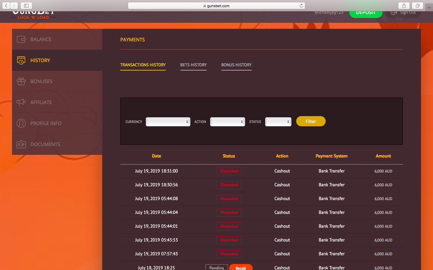Open the Balance menu item
This screenshot has height=270, width=433.
click(x=57, y=39)
